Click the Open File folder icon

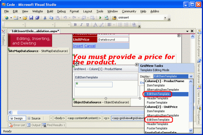tap(25, 18)
